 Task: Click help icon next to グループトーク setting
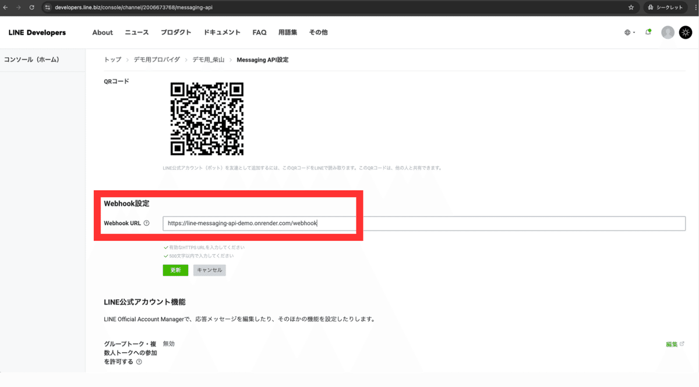pyautogui.click(x=139, y=361)
